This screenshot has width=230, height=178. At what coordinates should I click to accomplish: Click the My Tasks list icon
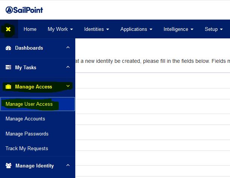coord(8,68)
